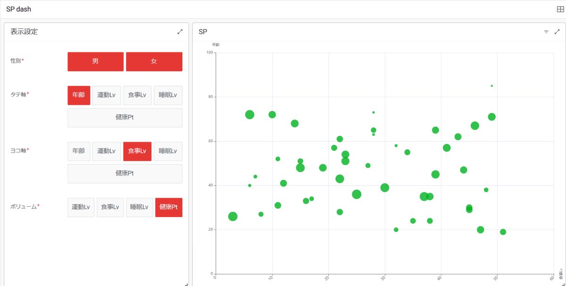Viewport: 566px width, 286px height.
Task: Select 食事Lv for ボリューム
Action: point(110,207)
